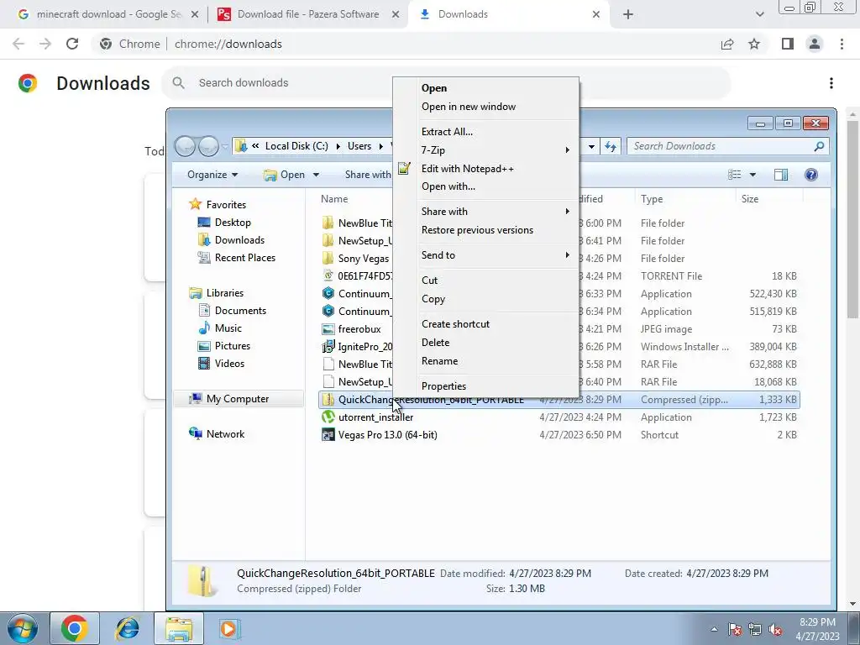860x645 pixels.
Task: Click the Explorer refresh button
Action: click(x=610, y=146)
